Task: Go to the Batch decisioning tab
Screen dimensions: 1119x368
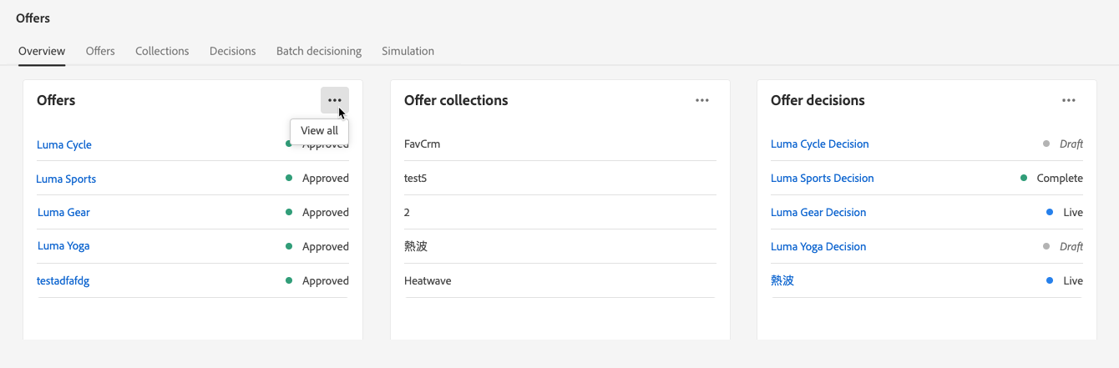Action: click(319, 51)
